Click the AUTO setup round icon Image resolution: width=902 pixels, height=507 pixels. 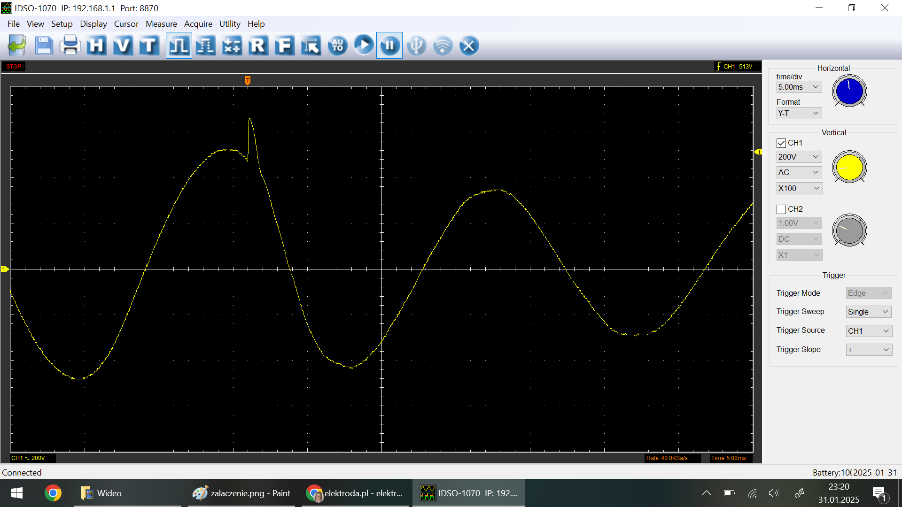337,46
